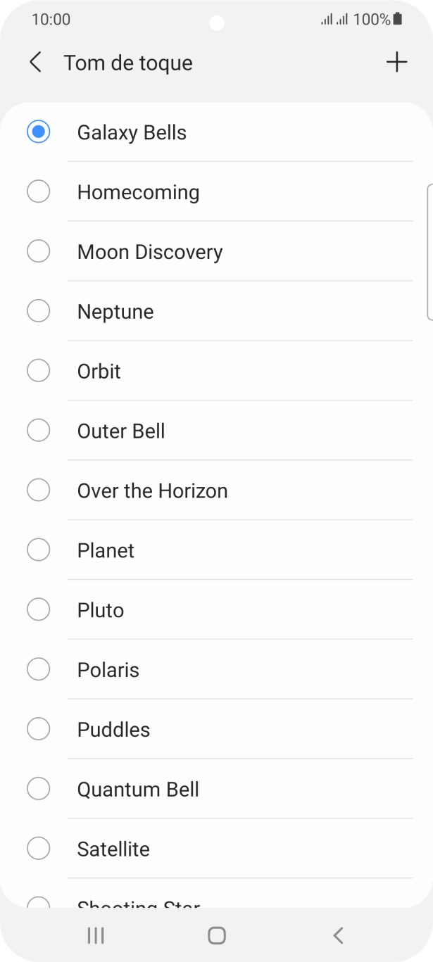Tap the back arrow beside Tom de toque
This screenshot has height=962, width=433.
(x=35, y=62)
